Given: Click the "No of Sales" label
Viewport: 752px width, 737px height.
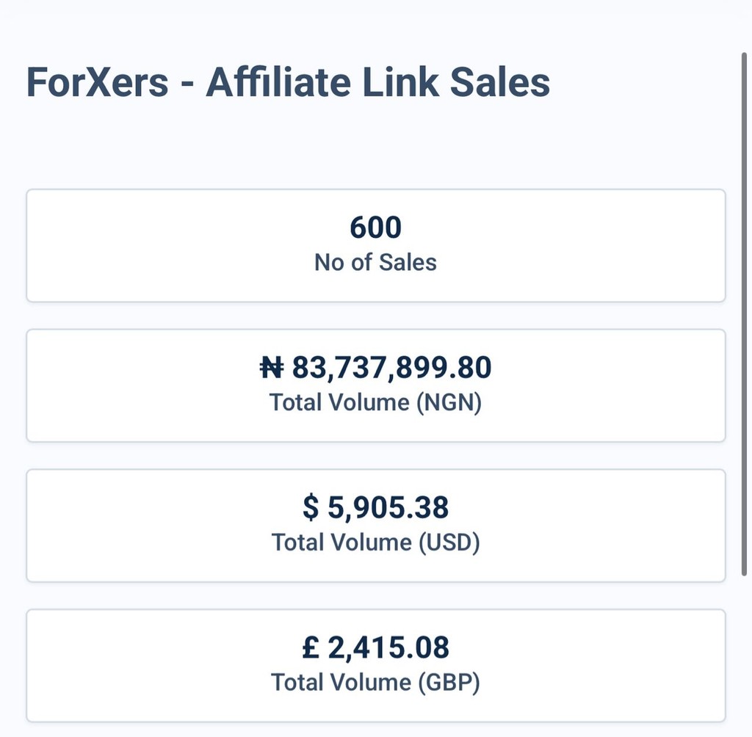Looking at the screenshot, I should point(375,262).
